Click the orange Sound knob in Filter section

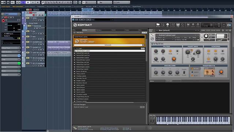(x=174, y=59)
